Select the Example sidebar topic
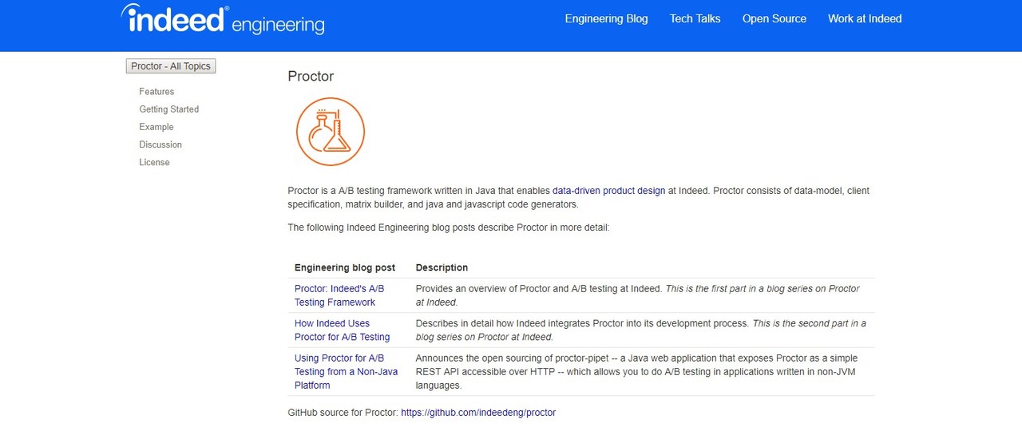Image resolution: width=1022 pixels, height=443 pixels. [156, 127]
